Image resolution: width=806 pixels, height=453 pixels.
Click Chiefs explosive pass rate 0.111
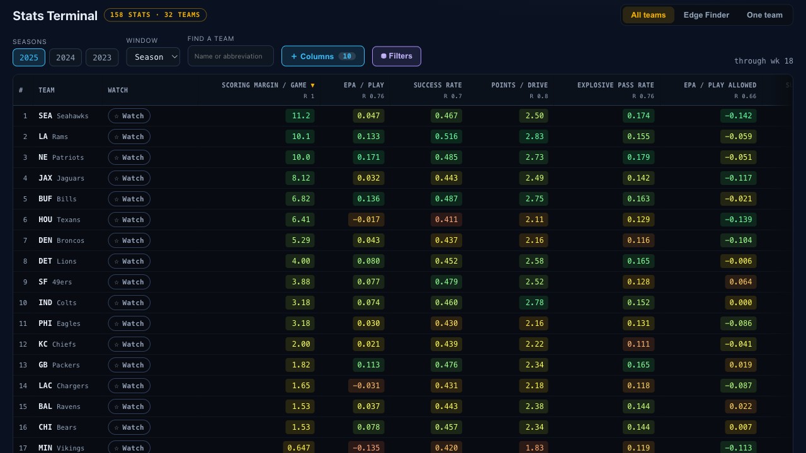click(x=639, y=344)
